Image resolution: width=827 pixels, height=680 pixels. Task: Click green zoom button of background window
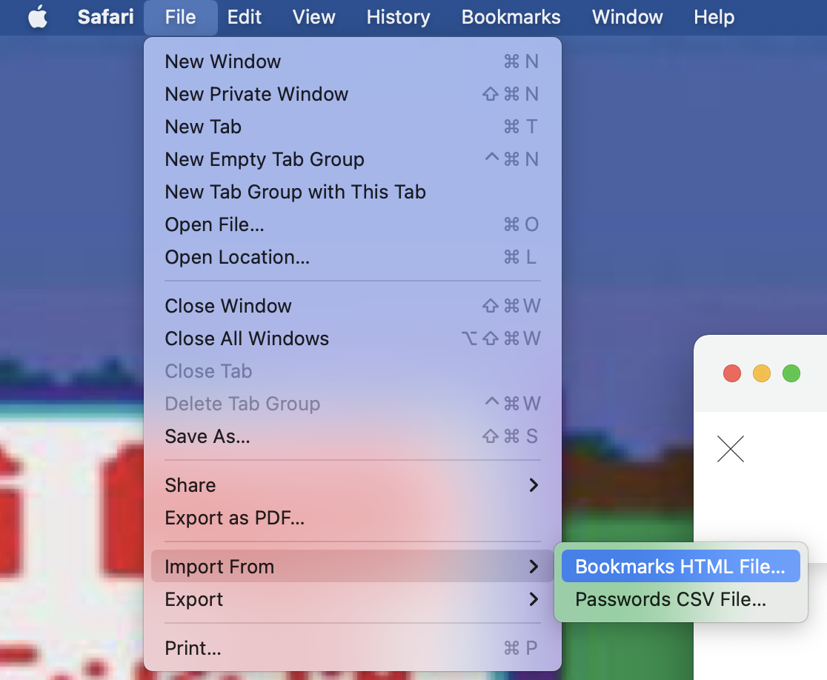[791, 374]
